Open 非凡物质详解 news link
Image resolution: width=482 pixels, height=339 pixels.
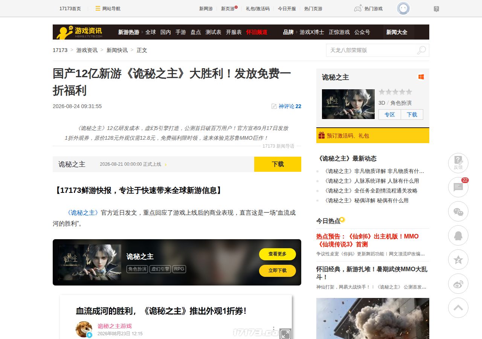pyautogui.click(x=374, y=171)
